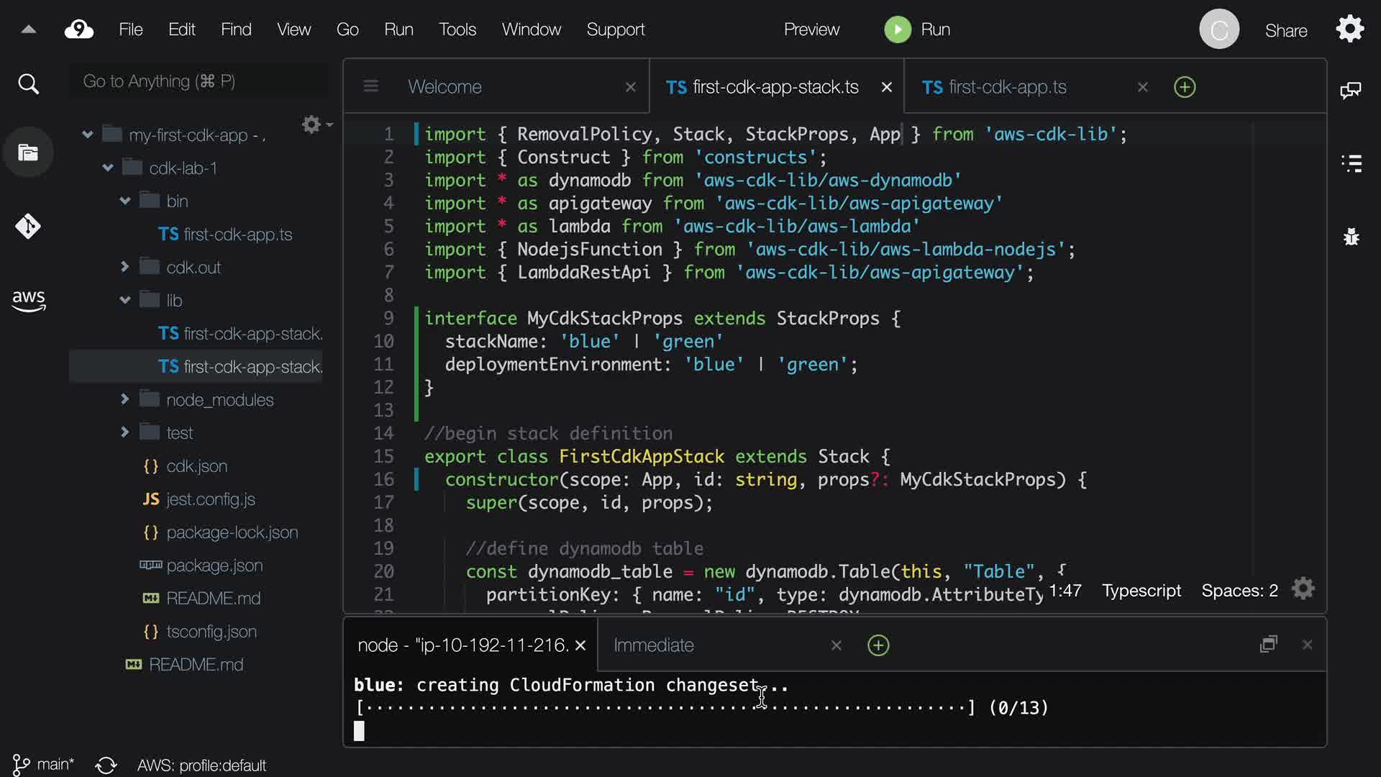This screenshot has height=777, width=1381.
Task: Open the search panel magnifier icon
Action: click(x=28, y=84)
